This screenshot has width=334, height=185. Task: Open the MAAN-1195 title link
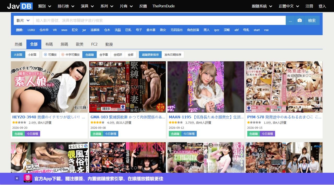point(206,117)
